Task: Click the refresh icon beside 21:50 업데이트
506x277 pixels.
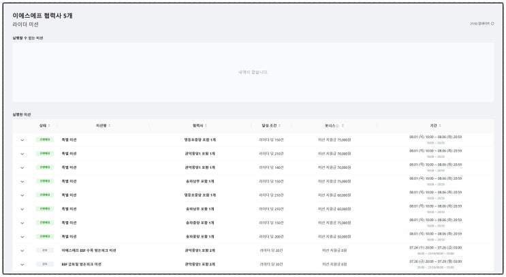Action: point(492,24)
